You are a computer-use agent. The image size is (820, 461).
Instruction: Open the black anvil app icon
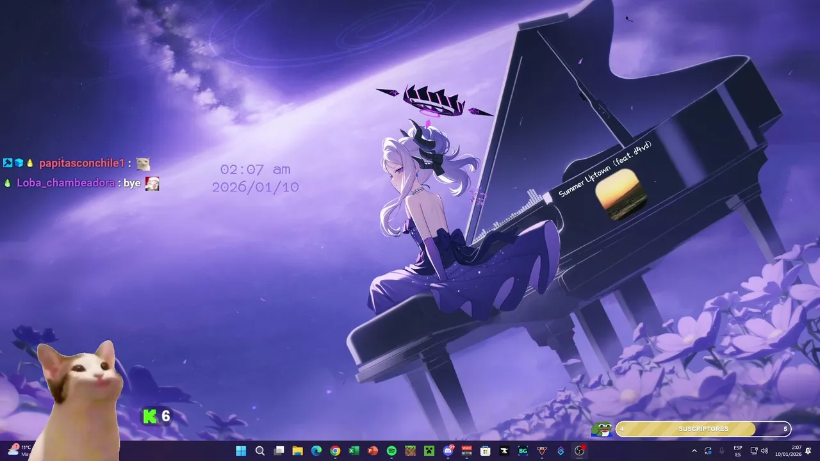pyautogui.click(x=504, y=451)
